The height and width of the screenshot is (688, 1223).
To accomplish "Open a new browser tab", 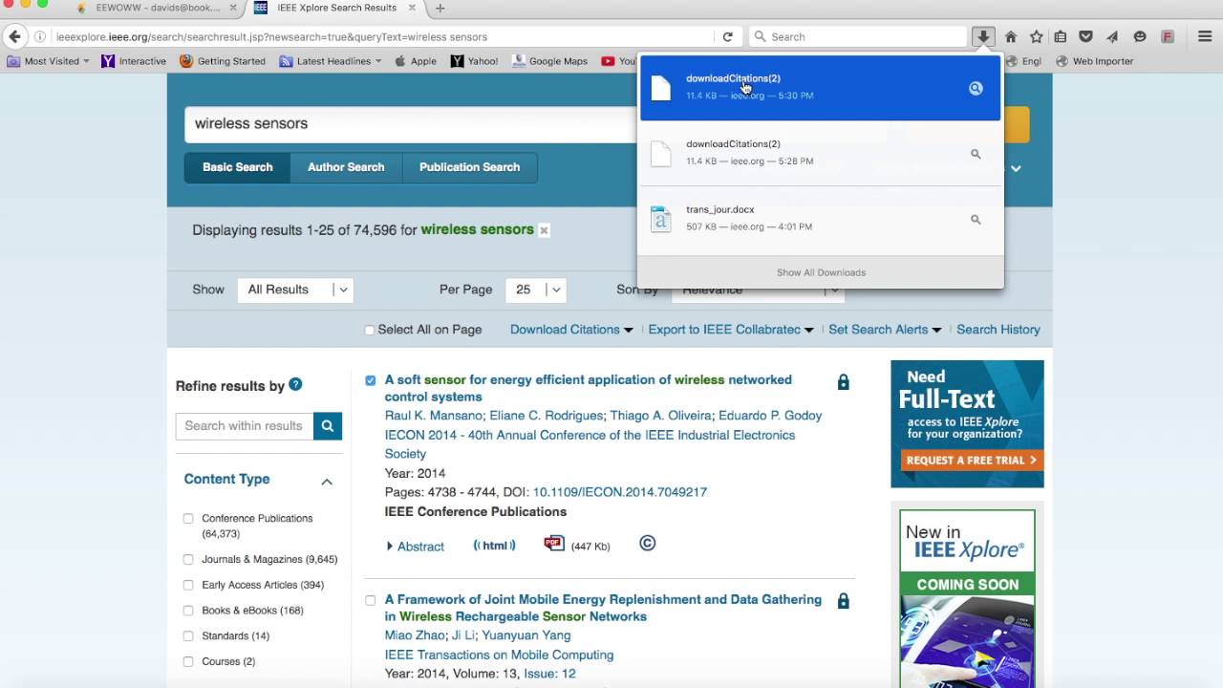I will [440, 8].
